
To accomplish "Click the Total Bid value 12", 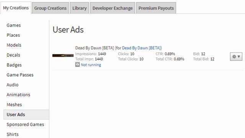I will coord(212,59).
